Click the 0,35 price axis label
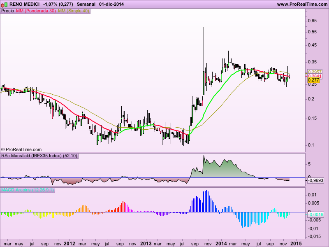This screenshot has width=329, height=247. click(313, 62)
